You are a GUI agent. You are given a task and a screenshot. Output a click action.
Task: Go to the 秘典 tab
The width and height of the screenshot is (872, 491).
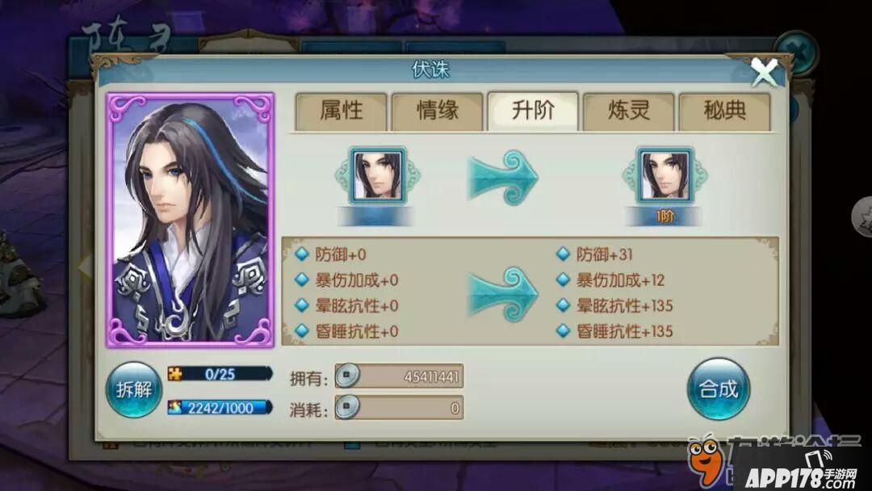click(724, 111)
